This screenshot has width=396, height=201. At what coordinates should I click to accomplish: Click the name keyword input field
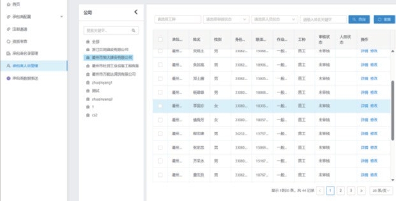pyautogui.click(x=323, y=19)
